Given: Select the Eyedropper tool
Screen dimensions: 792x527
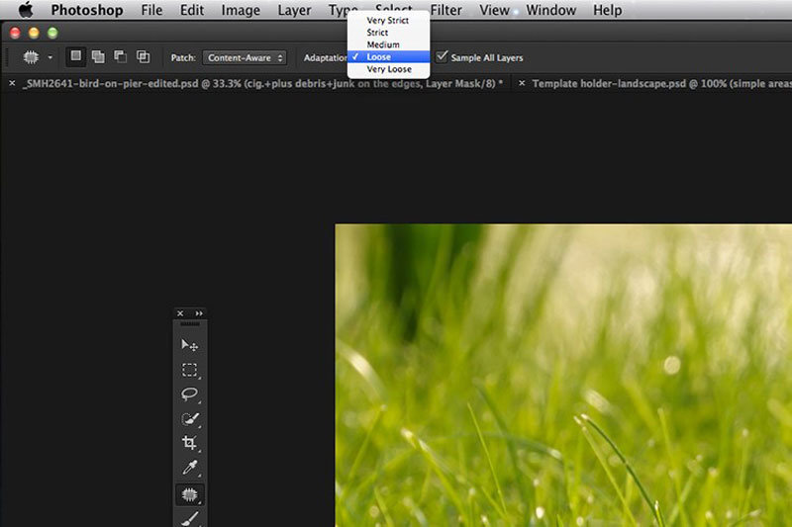Looking at the screenshot, I should click(189, 468).
